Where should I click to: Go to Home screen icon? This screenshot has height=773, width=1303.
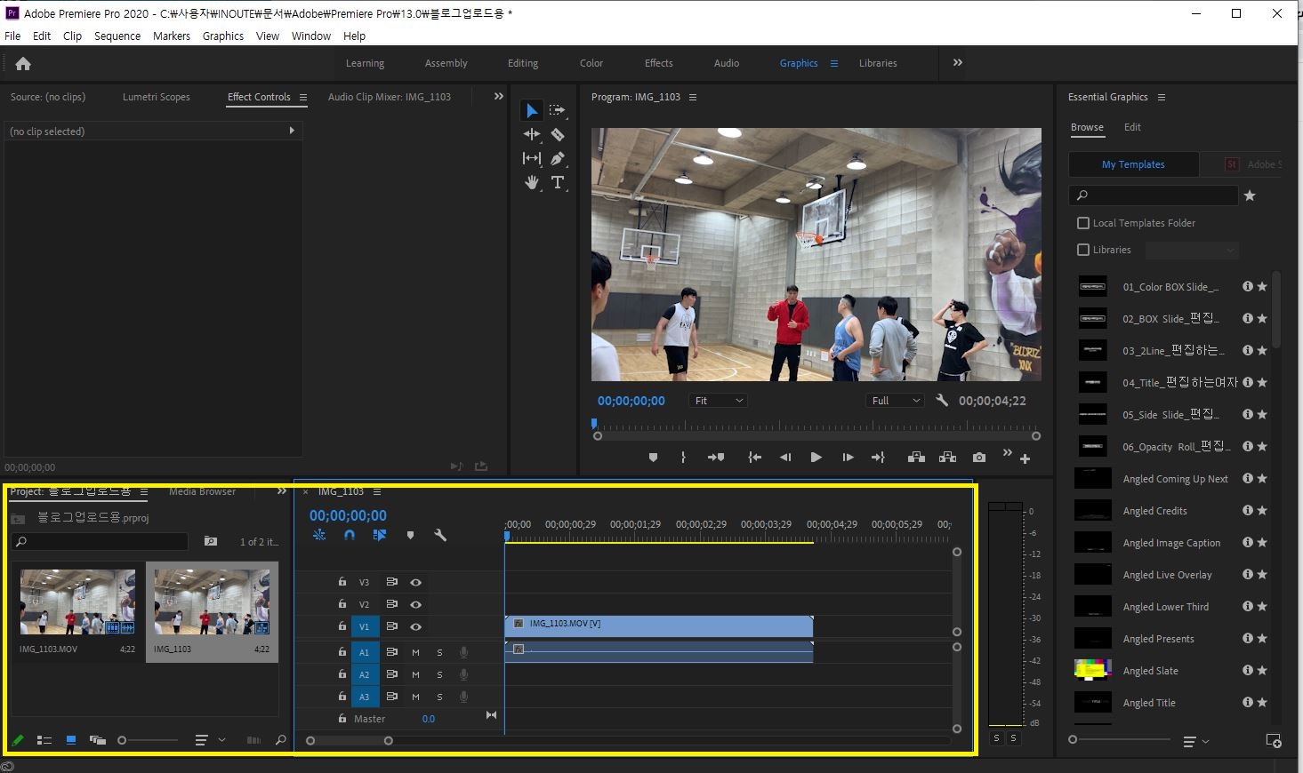(23, 64)
